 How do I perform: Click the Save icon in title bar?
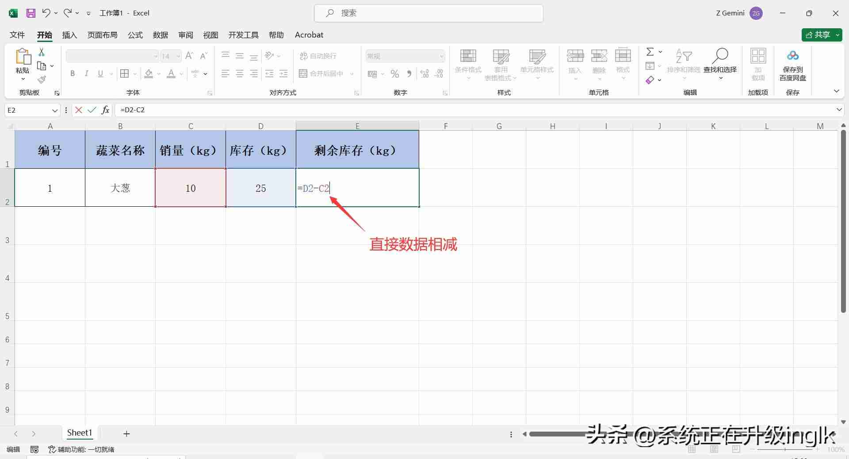click(31, 13)
